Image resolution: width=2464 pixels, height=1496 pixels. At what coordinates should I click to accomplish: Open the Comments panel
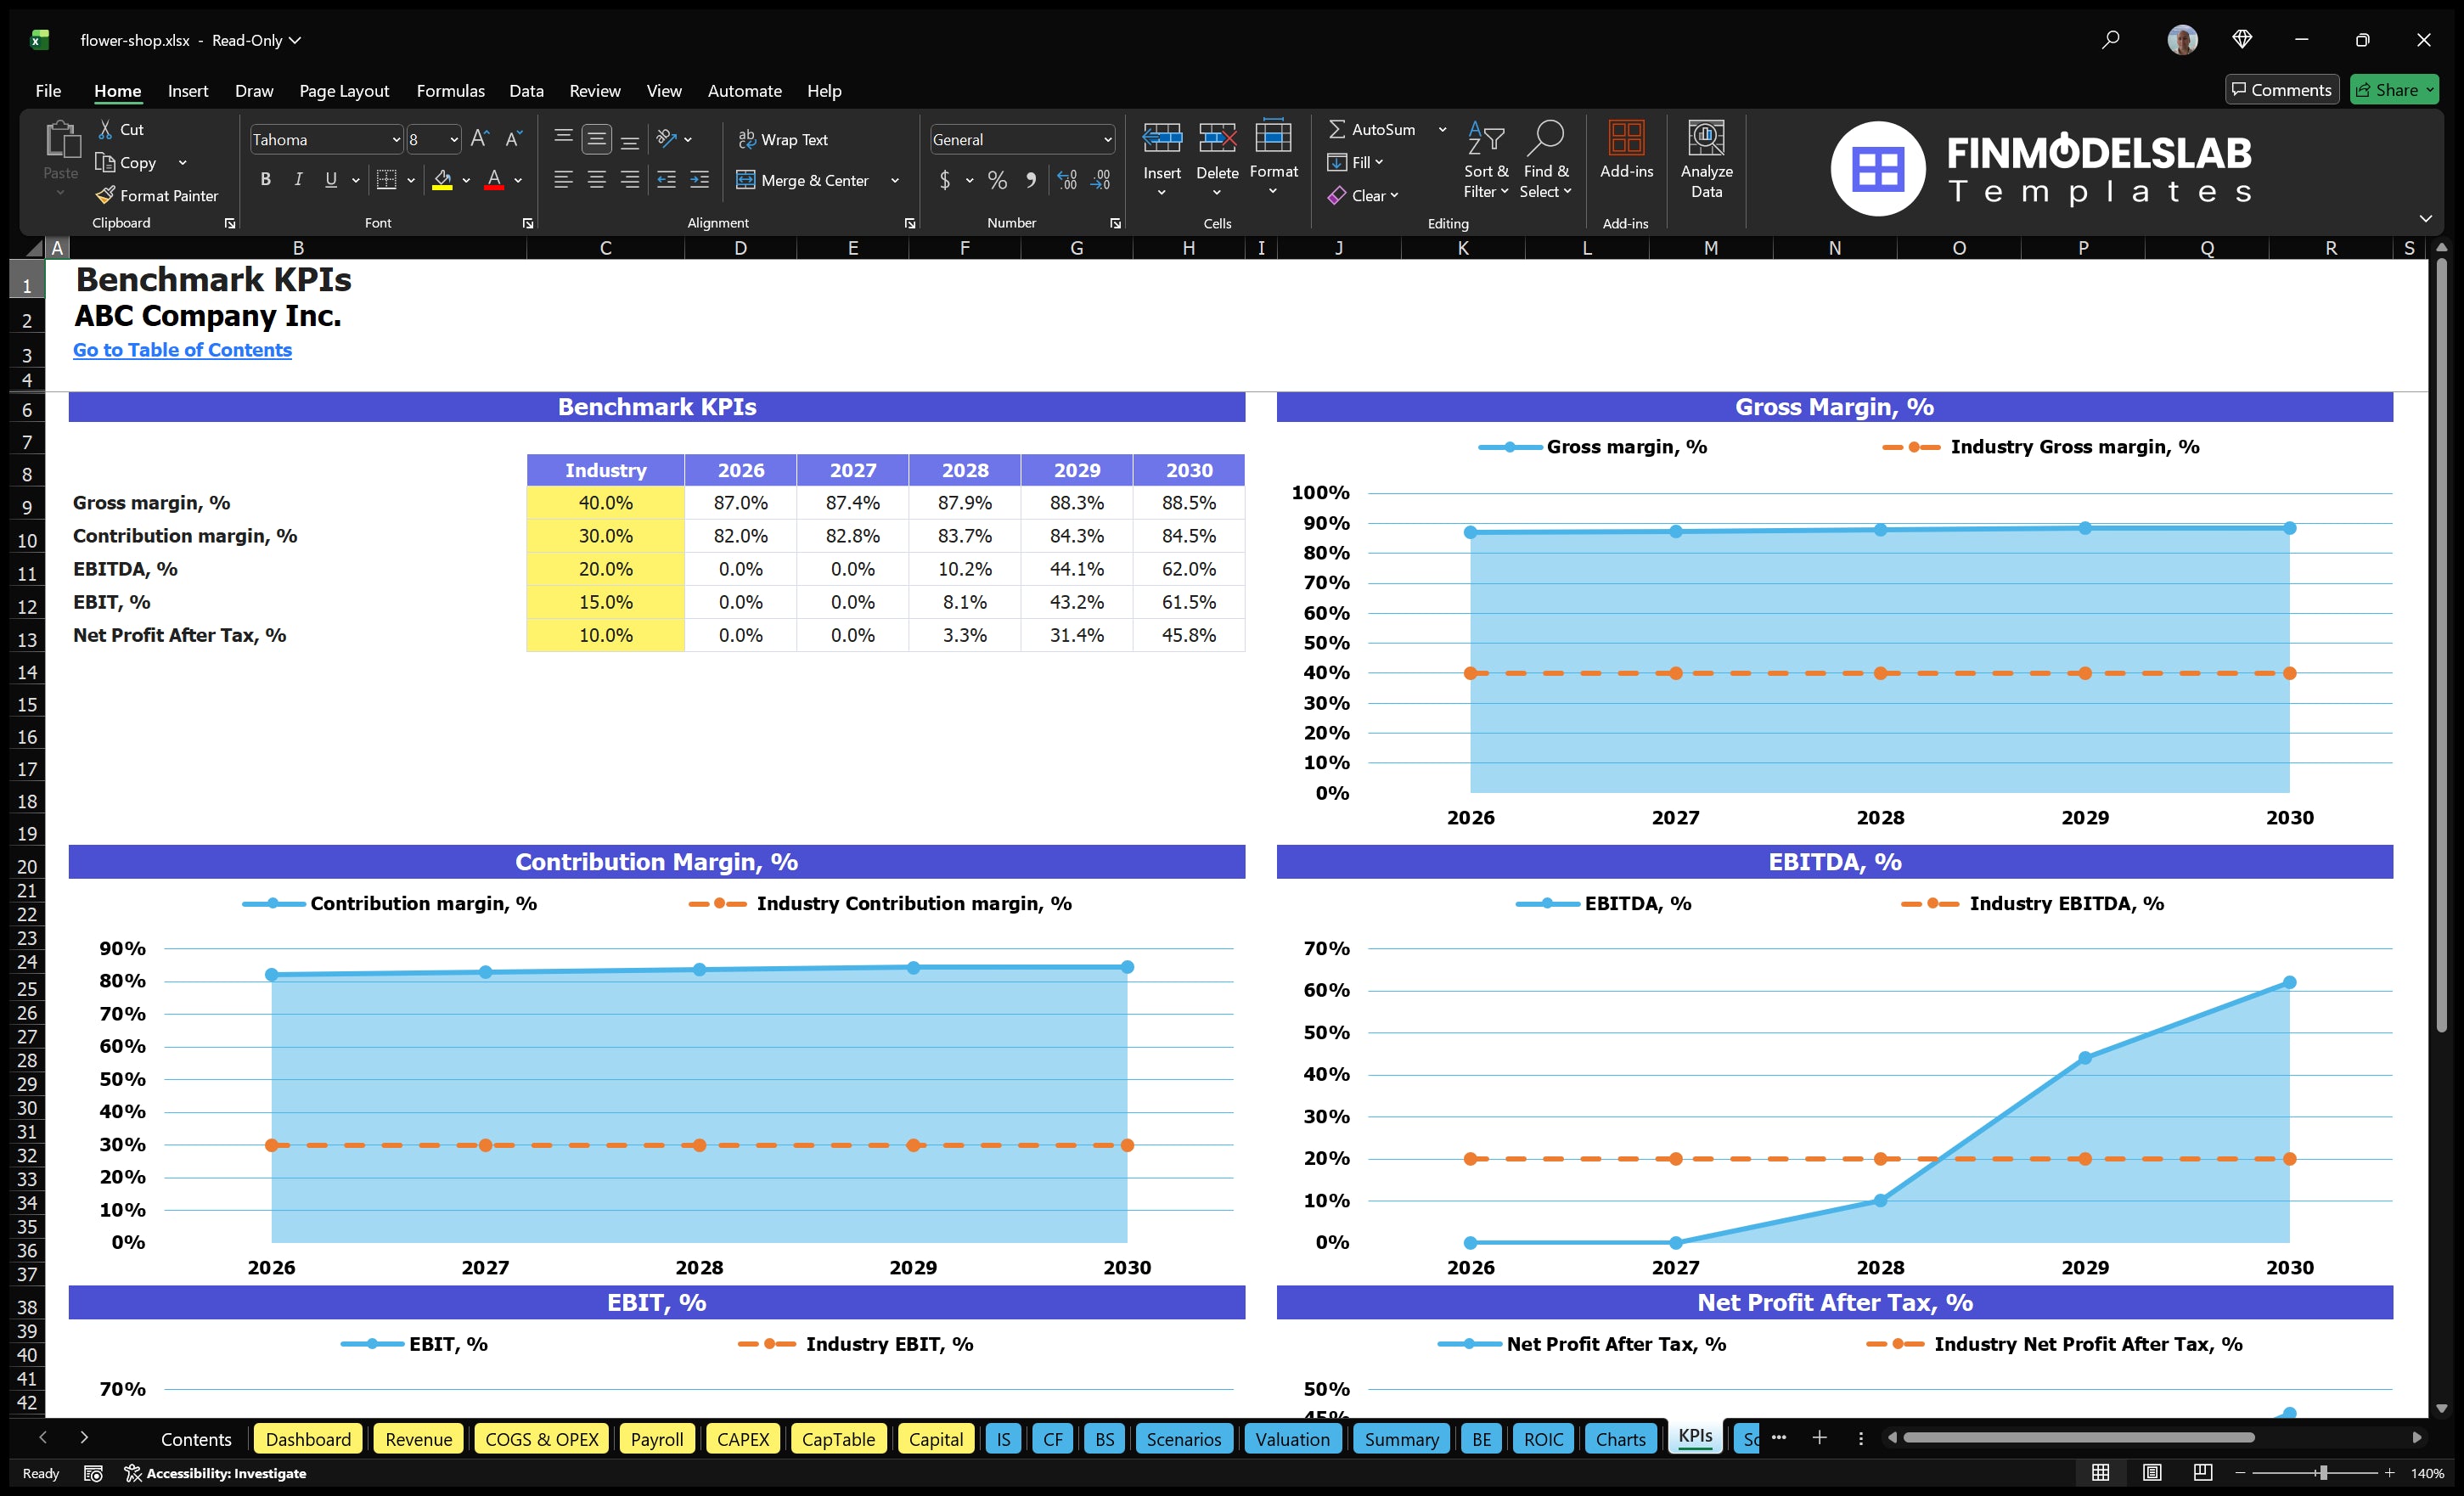click(2281, 89)
